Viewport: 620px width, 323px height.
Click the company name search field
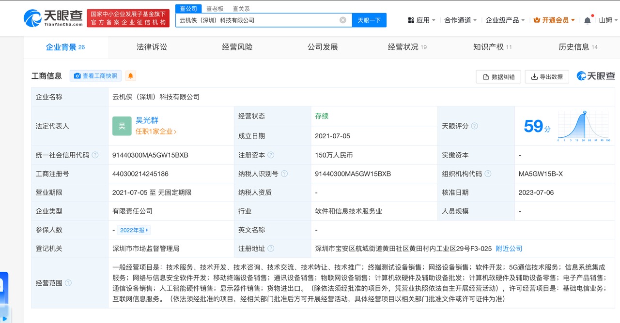click(x=257, y=20)
